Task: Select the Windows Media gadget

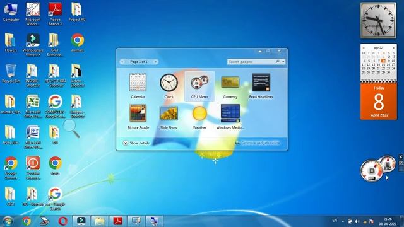Action: [x=230, y=117]
